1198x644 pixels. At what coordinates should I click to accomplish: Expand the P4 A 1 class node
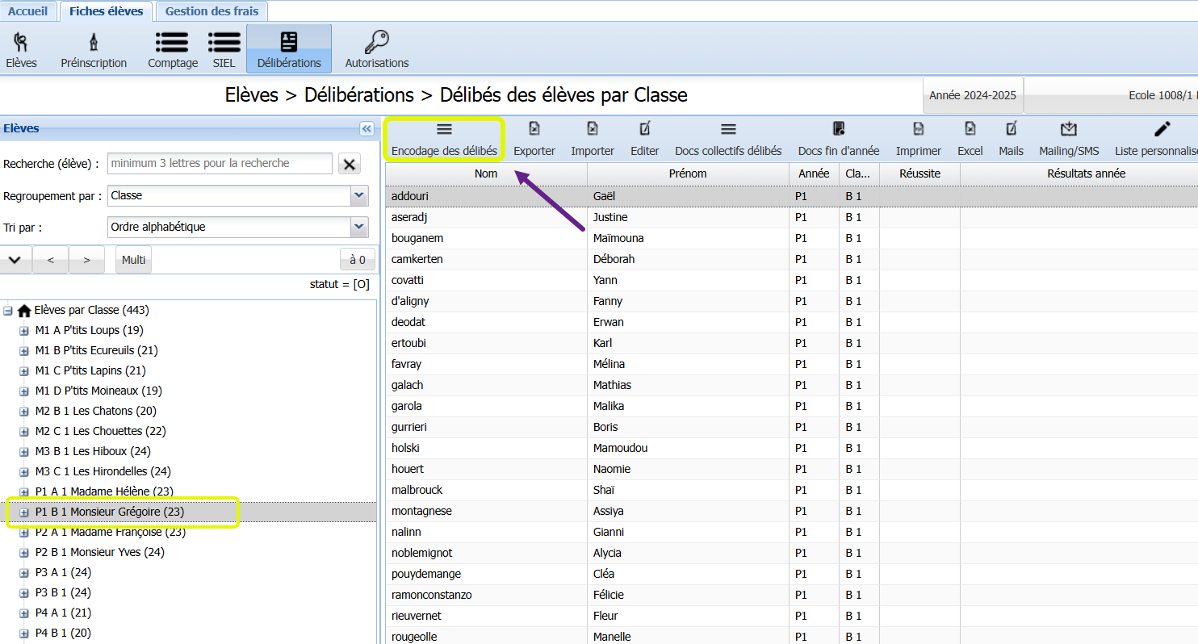tap(23, 613)
